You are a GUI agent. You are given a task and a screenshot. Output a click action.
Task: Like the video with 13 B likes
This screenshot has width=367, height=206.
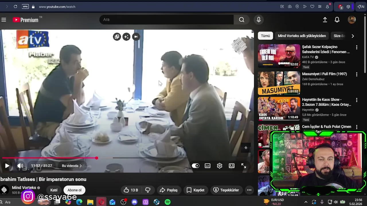tap(131, 190)
